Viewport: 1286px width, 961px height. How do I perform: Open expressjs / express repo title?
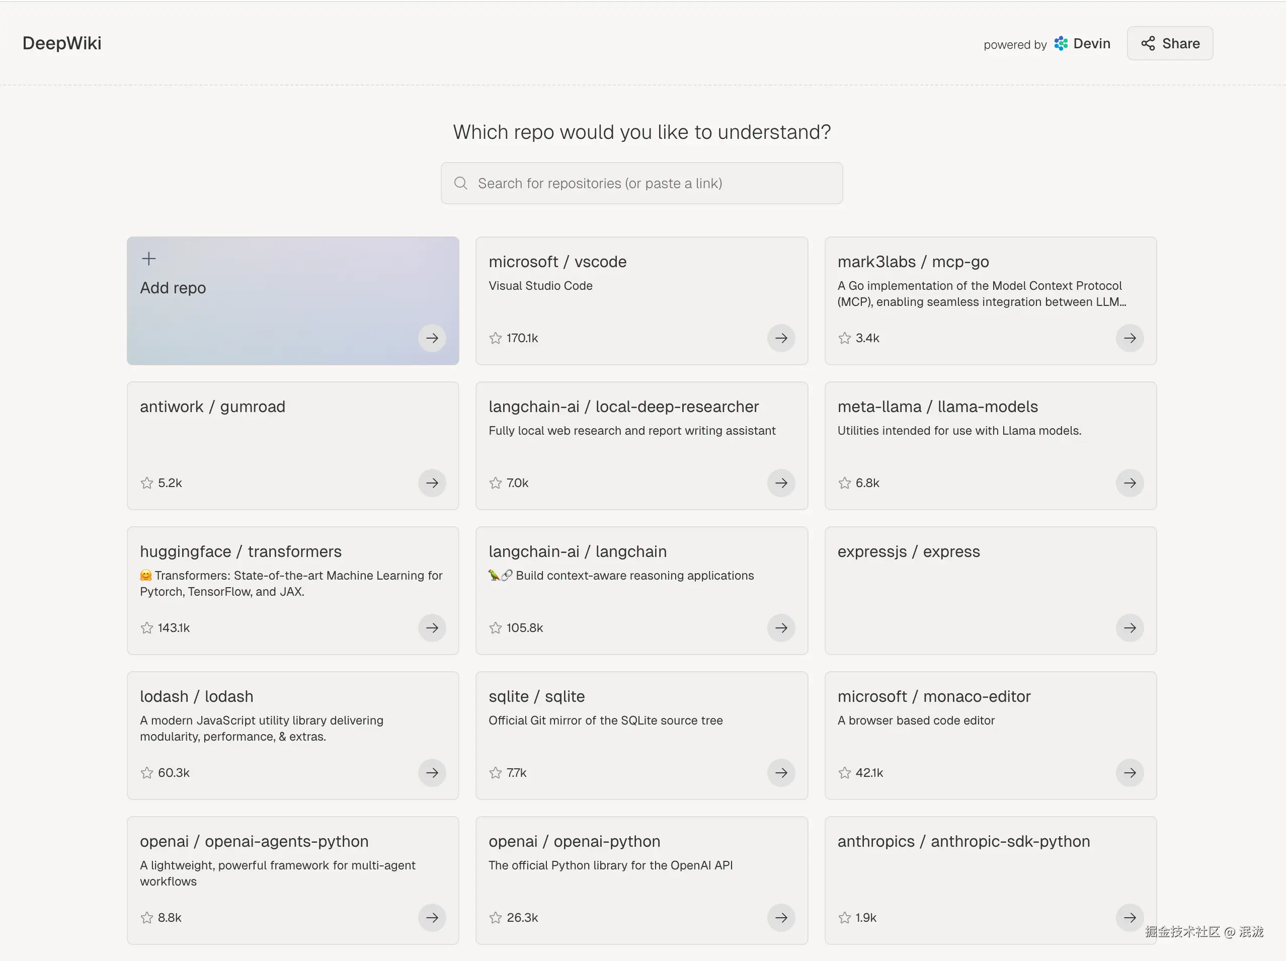(908, 551)
